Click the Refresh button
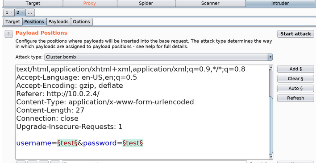The image size is (316, 163). pos(295,98)
